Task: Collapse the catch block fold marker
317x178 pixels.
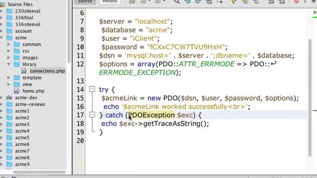Action: (x=92, y=115)
